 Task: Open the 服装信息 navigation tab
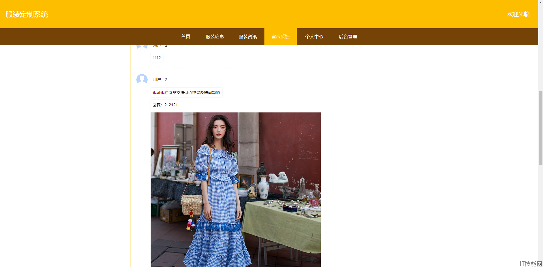[x=215, y=37]
